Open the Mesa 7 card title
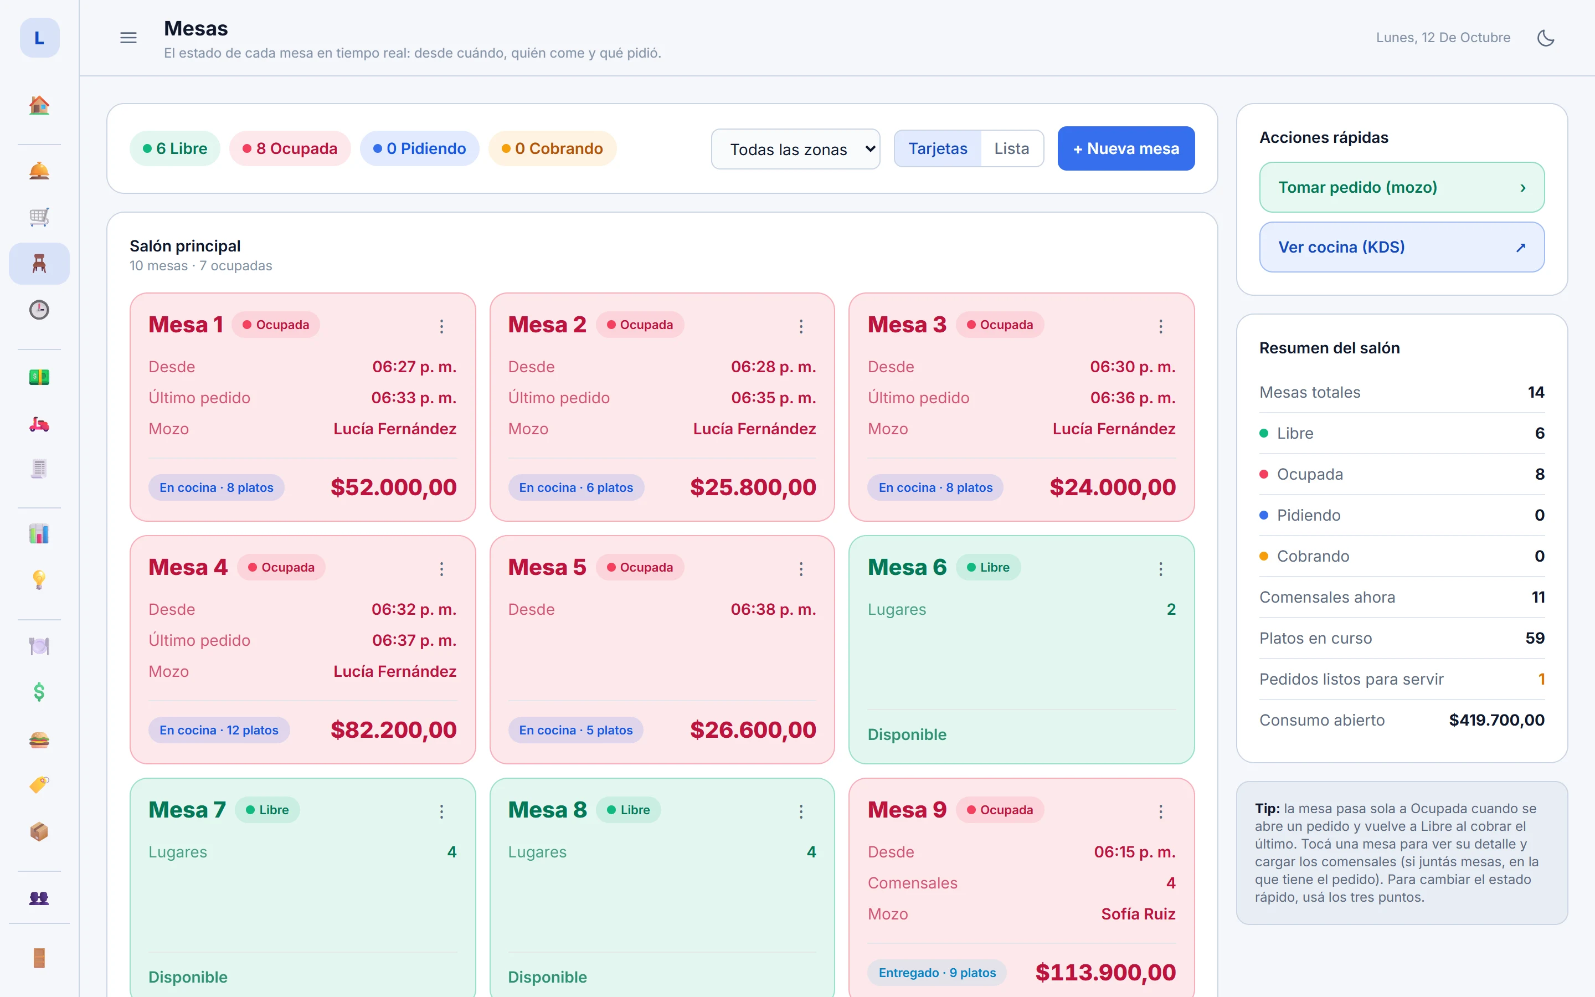The image size is (1595, 997). tap(187, 810)
